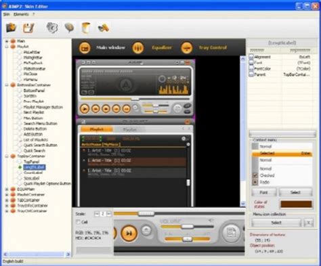The width and height of the screenshot is (321, 266).
Task: Click Select under Menu icon collection
Action: (276, 223)
